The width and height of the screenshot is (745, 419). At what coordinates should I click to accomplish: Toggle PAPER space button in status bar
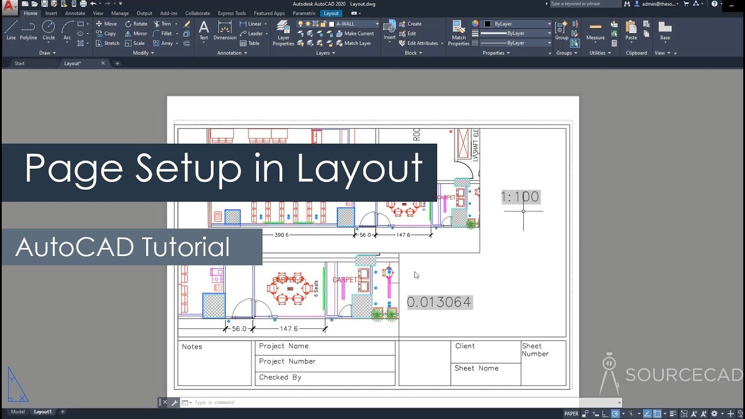pos(571,413)
